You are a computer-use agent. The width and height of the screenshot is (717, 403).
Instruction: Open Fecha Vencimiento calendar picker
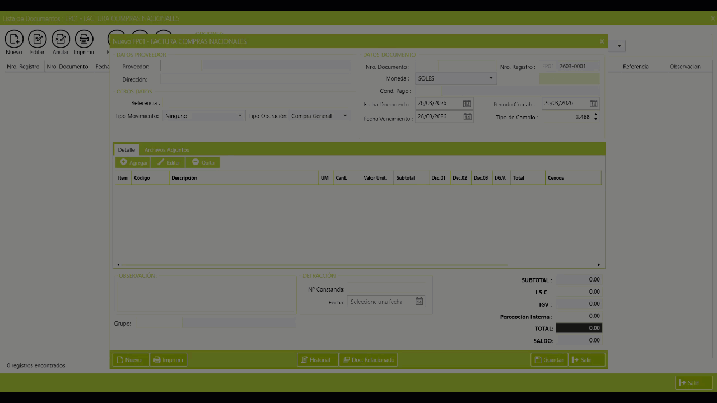(467, 116)
